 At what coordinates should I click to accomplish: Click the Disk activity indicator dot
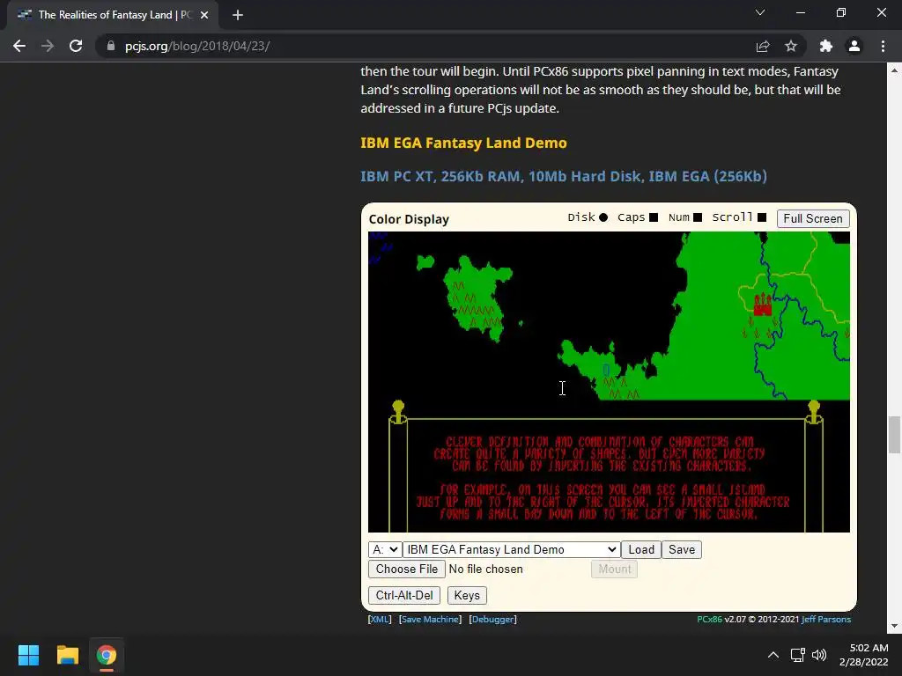point(603,217)
